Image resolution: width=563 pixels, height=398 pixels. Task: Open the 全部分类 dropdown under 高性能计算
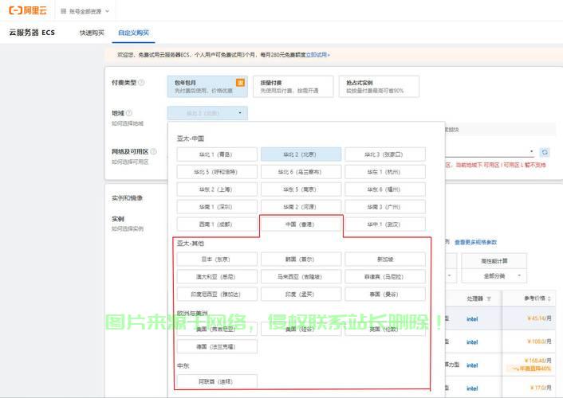pos(494,276)
